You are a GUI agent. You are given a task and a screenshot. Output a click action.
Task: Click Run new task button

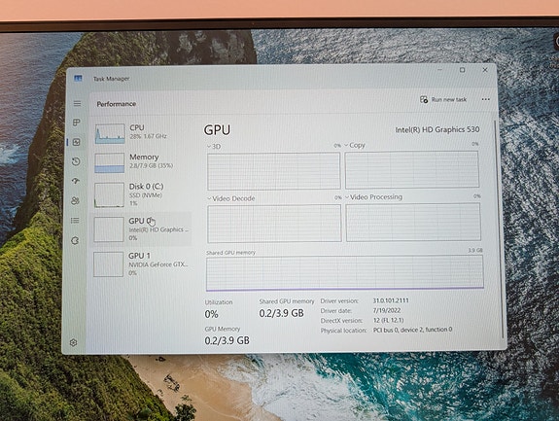click(443, 99)
